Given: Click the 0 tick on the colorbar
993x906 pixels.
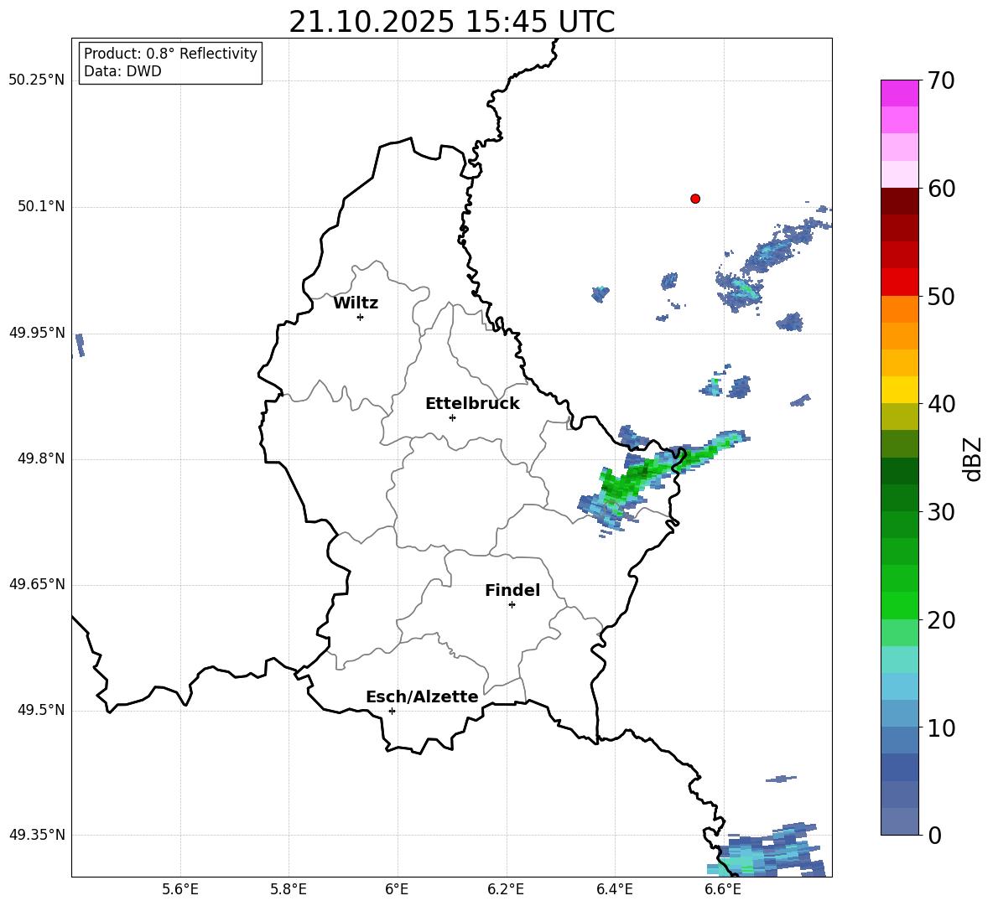Looking at the screenshot, I should pyautogui.click(x=934, y=835).
